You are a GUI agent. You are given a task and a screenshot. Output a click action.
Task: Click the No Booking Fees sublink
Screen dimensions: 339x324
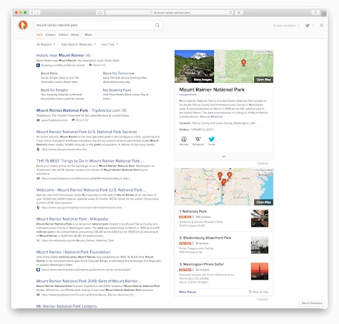117,90
